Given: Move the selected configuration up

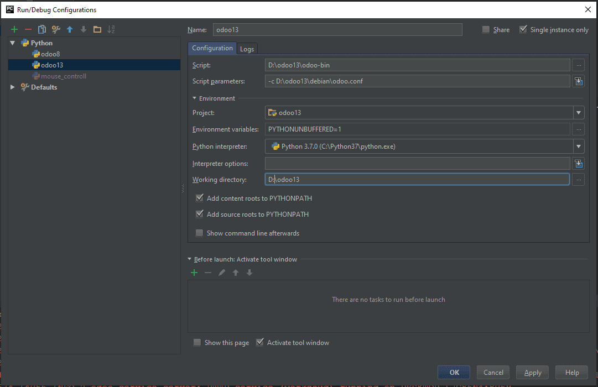Looking at the screenshot, I should click(69, 29).
